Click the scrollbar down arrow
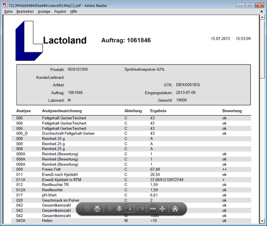 click(x=262, y=221)
